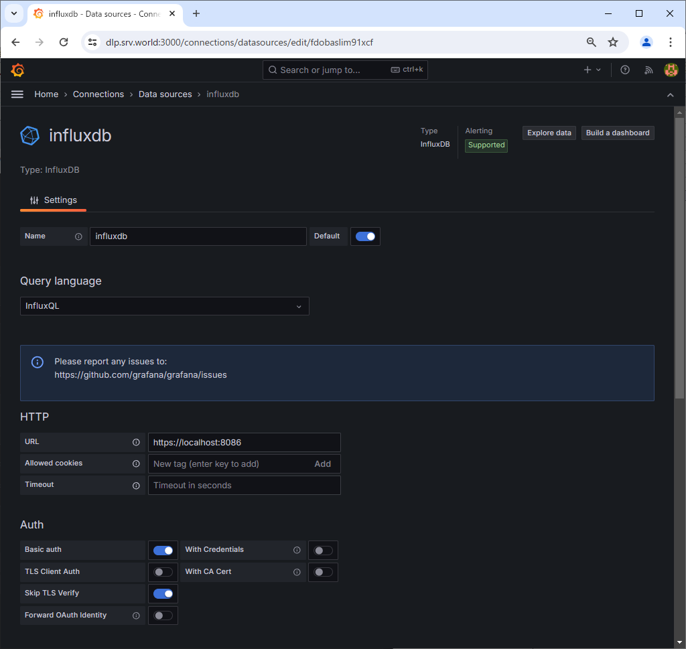
Task: View site information icon in address bar
Action: [x=92, y=42]
